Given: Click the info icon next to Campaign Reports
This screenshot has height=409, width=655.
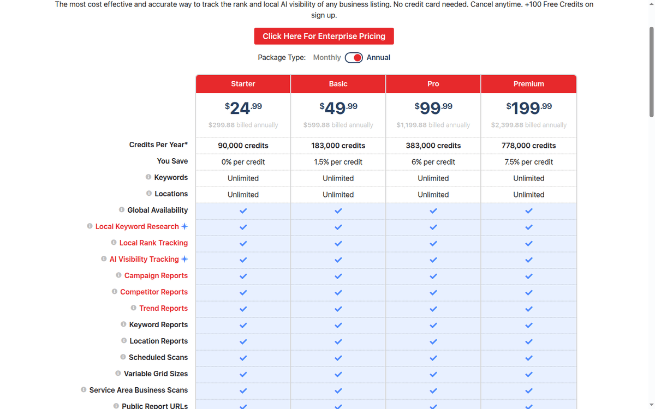Looking at the screenshot, I should [x=118, y=275].
